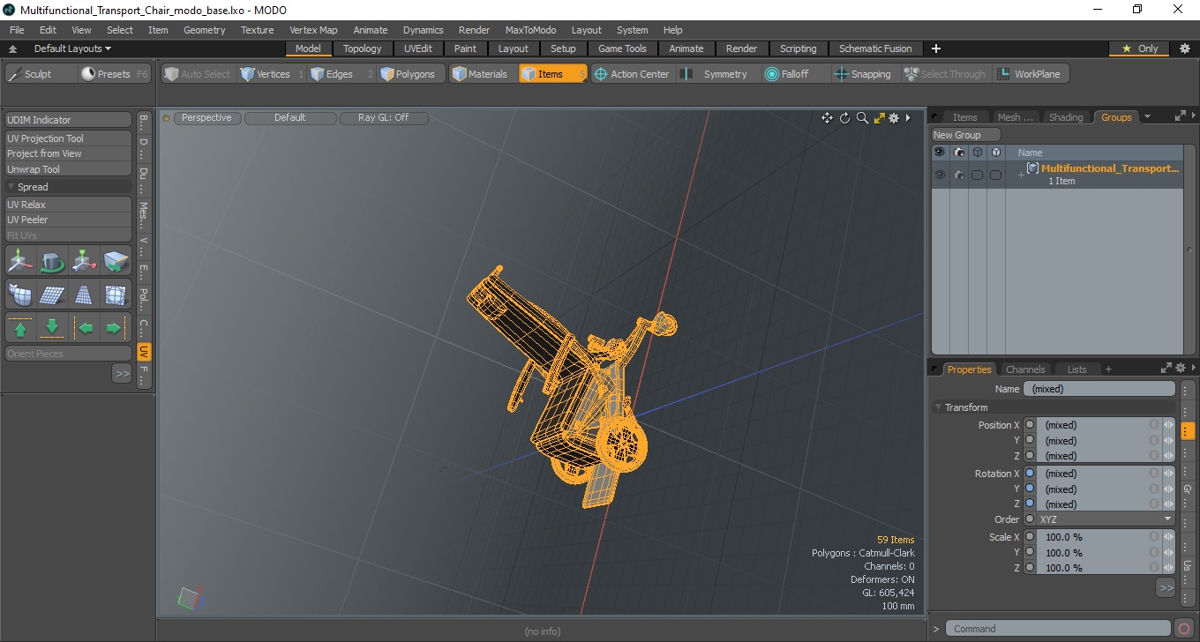The height and width of the screenshot is (642, 1200).
Task: Collapse the Spread section in UV tools
Action: click(11, 187)
